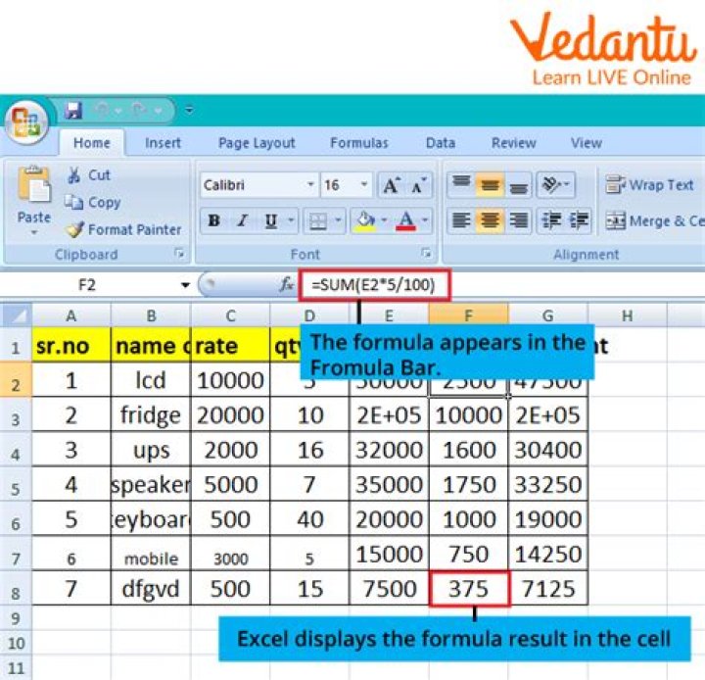
Task: Switch to the Formulas tab
Action: tap(358, 143)
